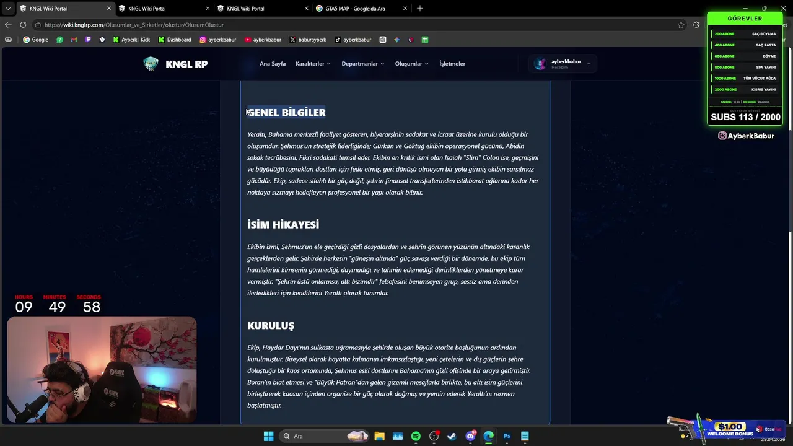Open the TikTok ayberkbabur bookmark
Image resolution: width=793 pixels, height=446 pixels.
click(353, 40)
